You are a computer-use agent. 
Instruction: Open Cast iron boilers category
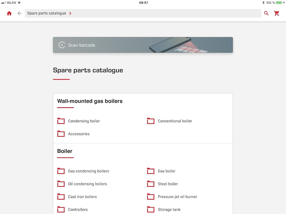pyautogui.click(x=82, y=197)
